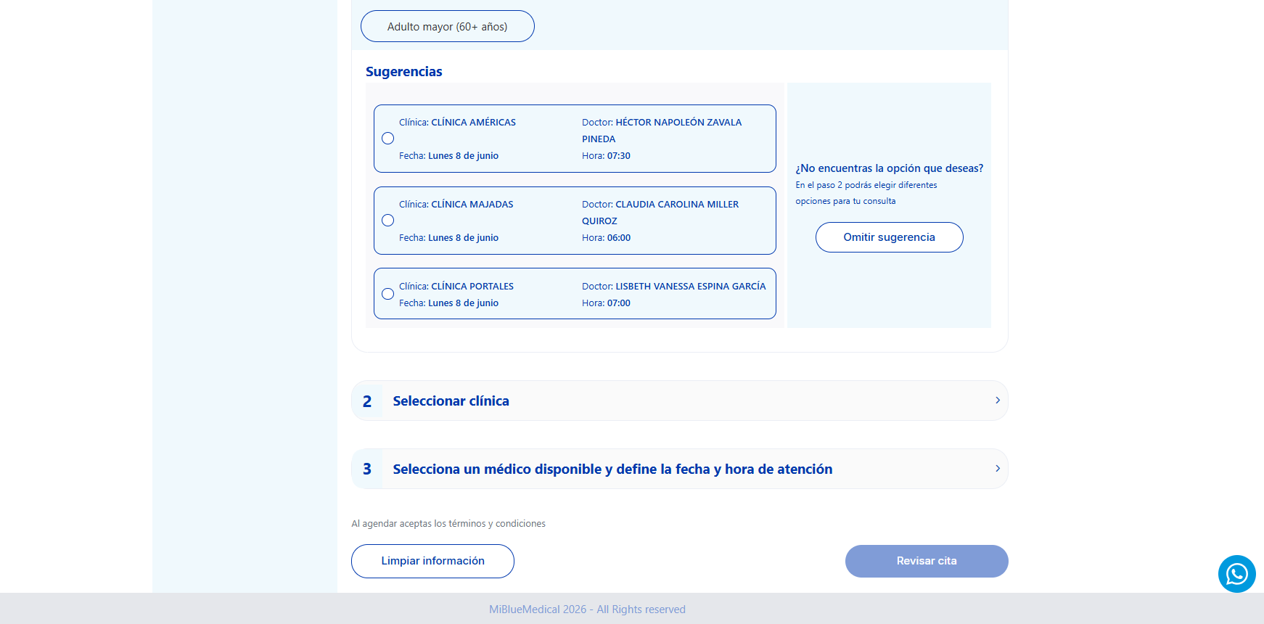Click the Limpiar información button
This screenshot has width=1264, height=624.
[432, 561]
